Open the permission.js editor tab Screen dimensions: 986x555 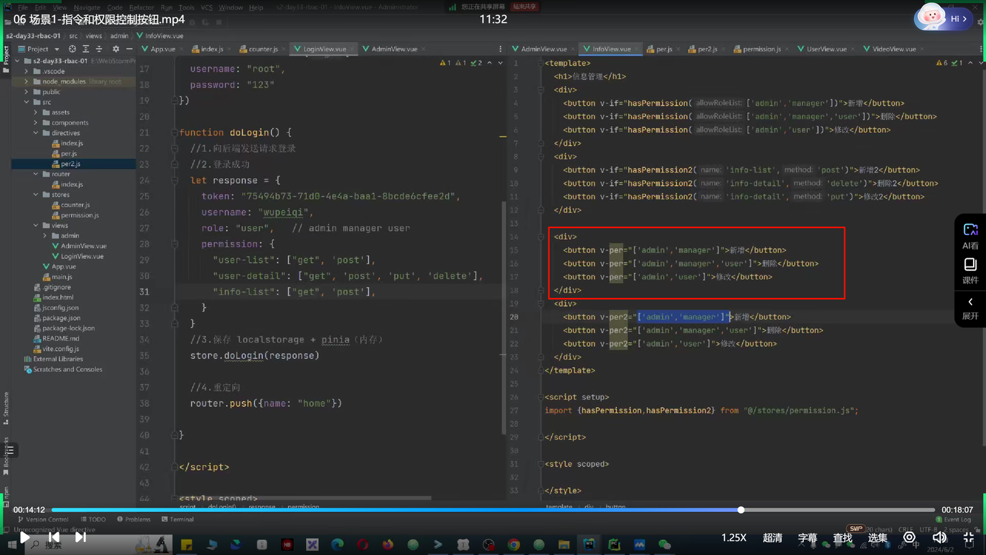tap(761, 49)
